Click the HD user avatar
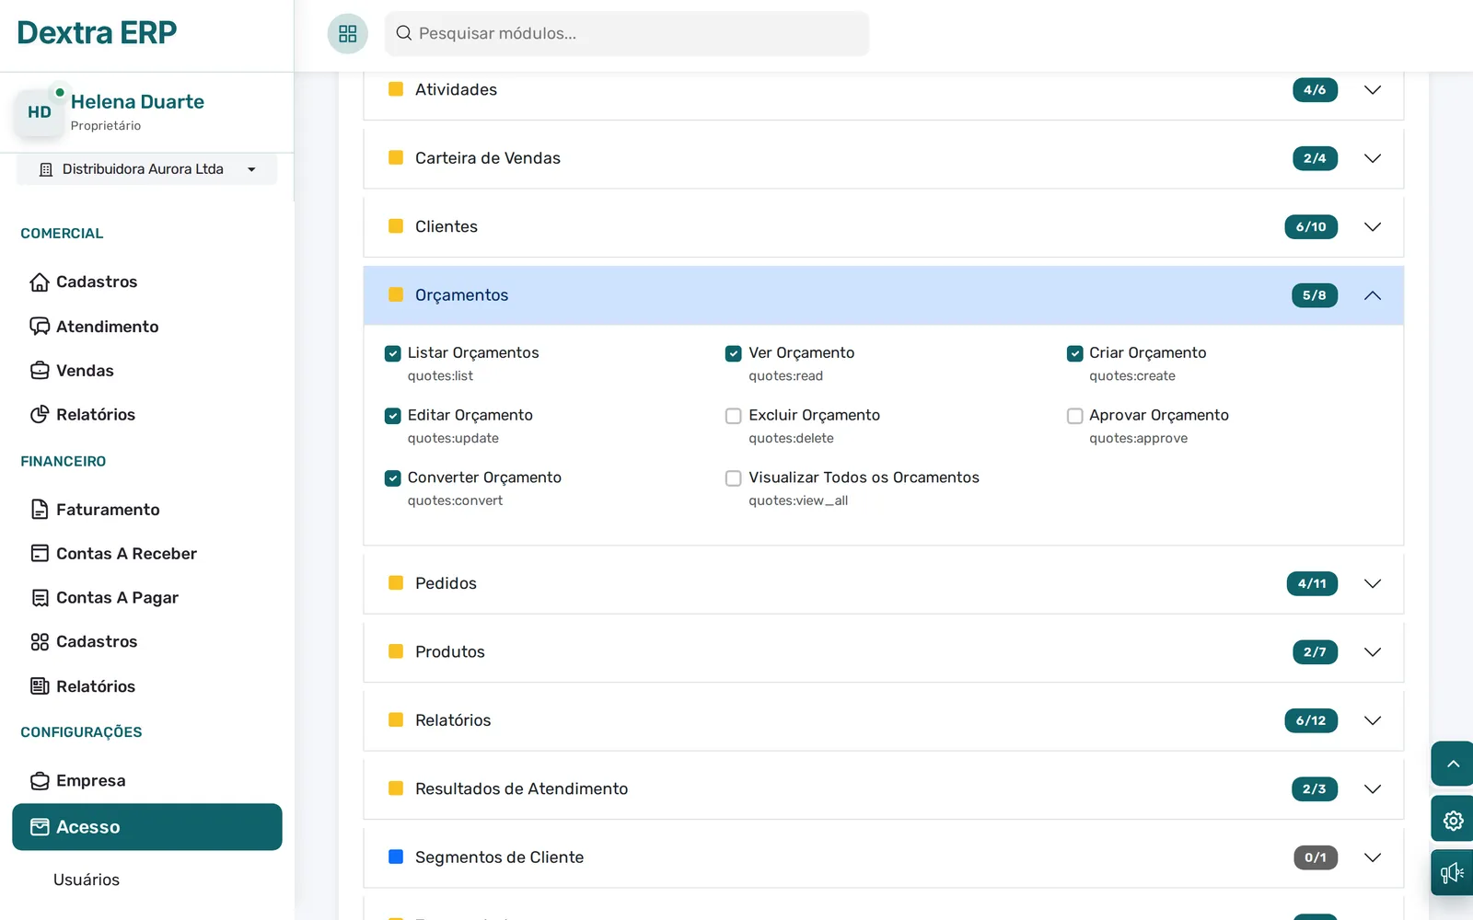The width and height of the screenshot is (1473, 920). pos(40,112)
